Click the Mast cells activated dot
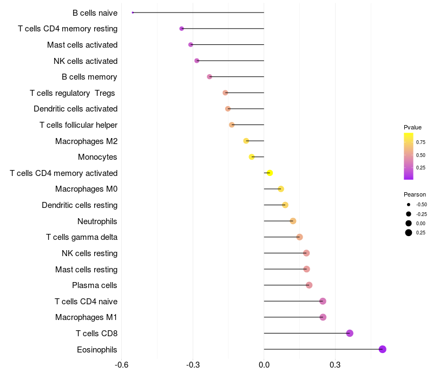This screenshot has height=379, width=433. click(x=191, y=44)
